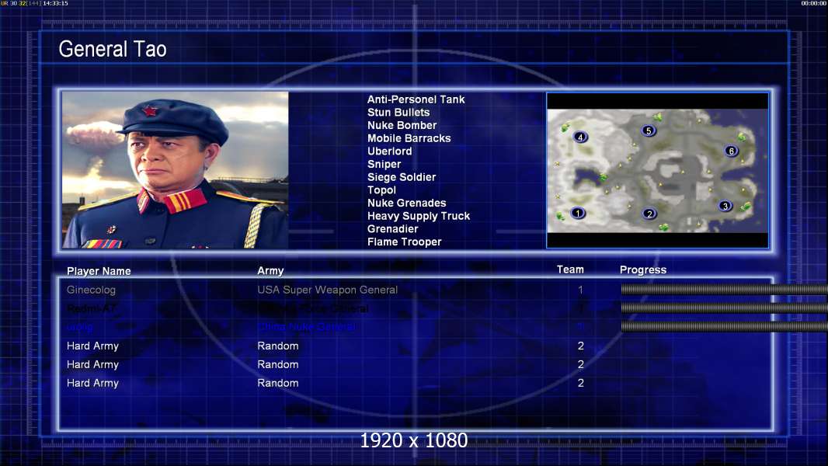Select Nuke Bomber in the unit list
The image size is (828, 466).
click(x=402, y=125)
